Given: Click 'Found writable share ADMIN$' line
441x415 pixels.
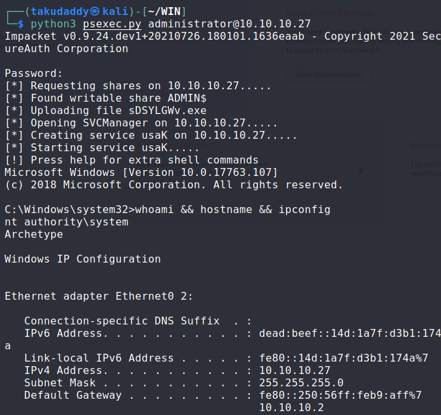Looking at the screenshot, I should (106, 98).
